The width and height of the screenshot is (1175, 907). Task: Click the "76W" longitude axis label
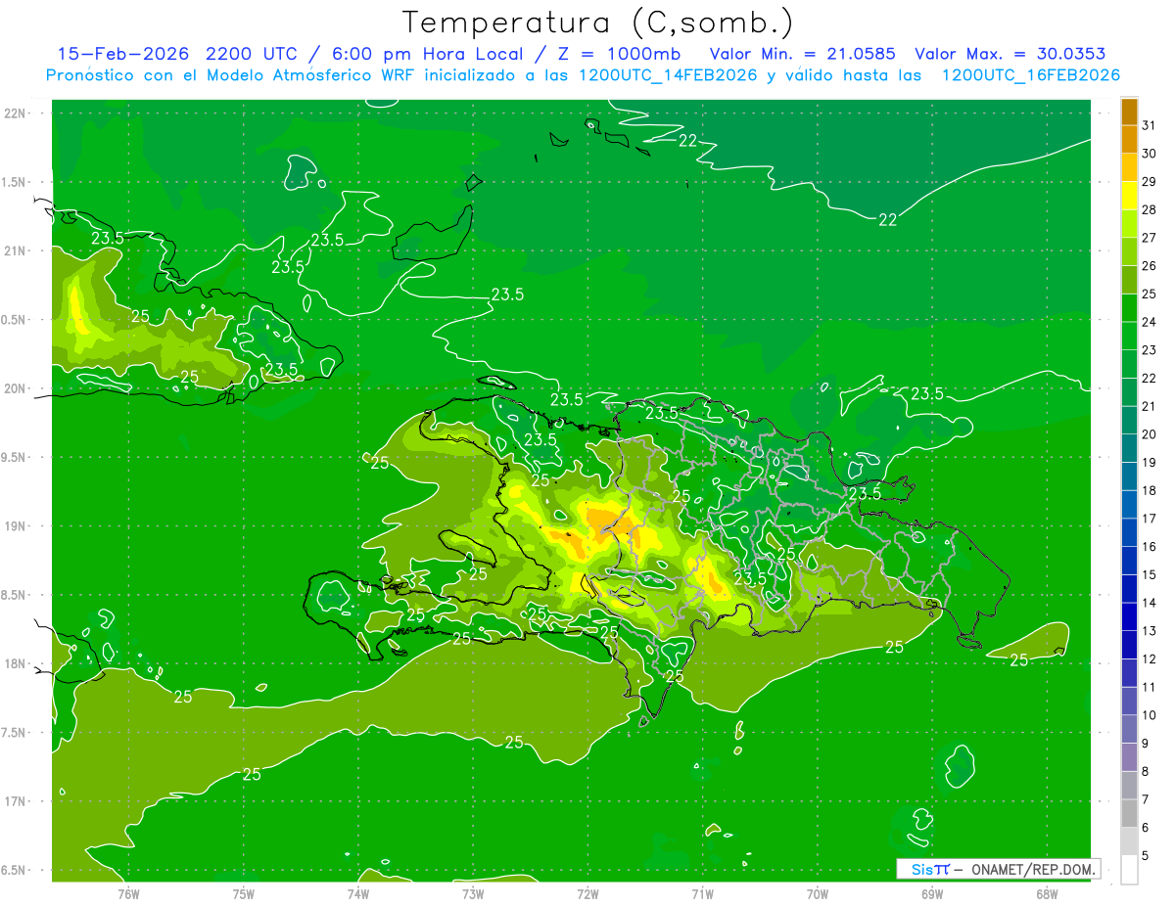click(x=128, y=893)
